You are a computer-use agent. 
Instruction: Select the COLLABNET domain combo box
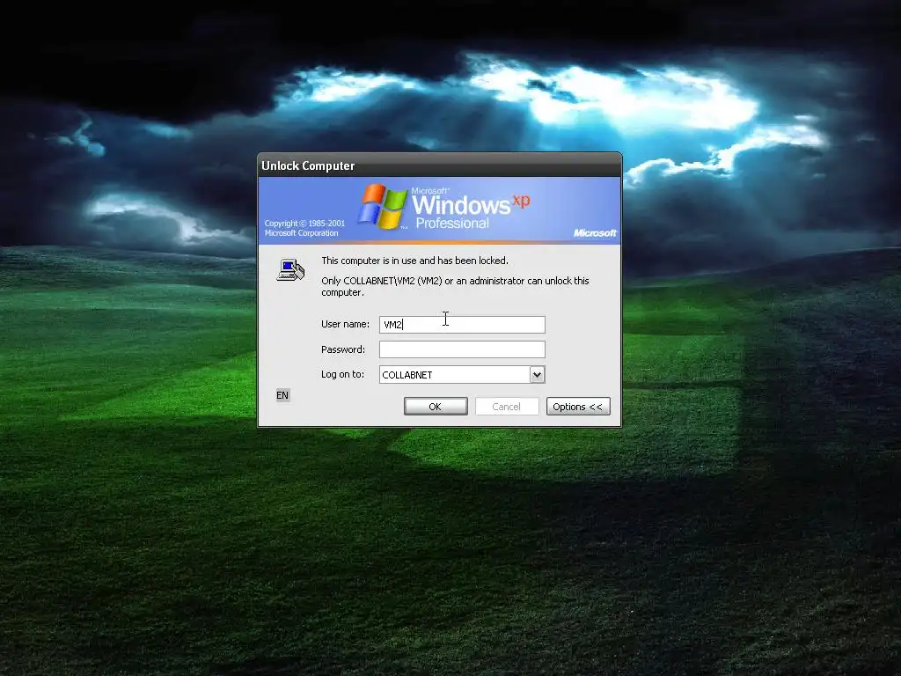[462, 375]
